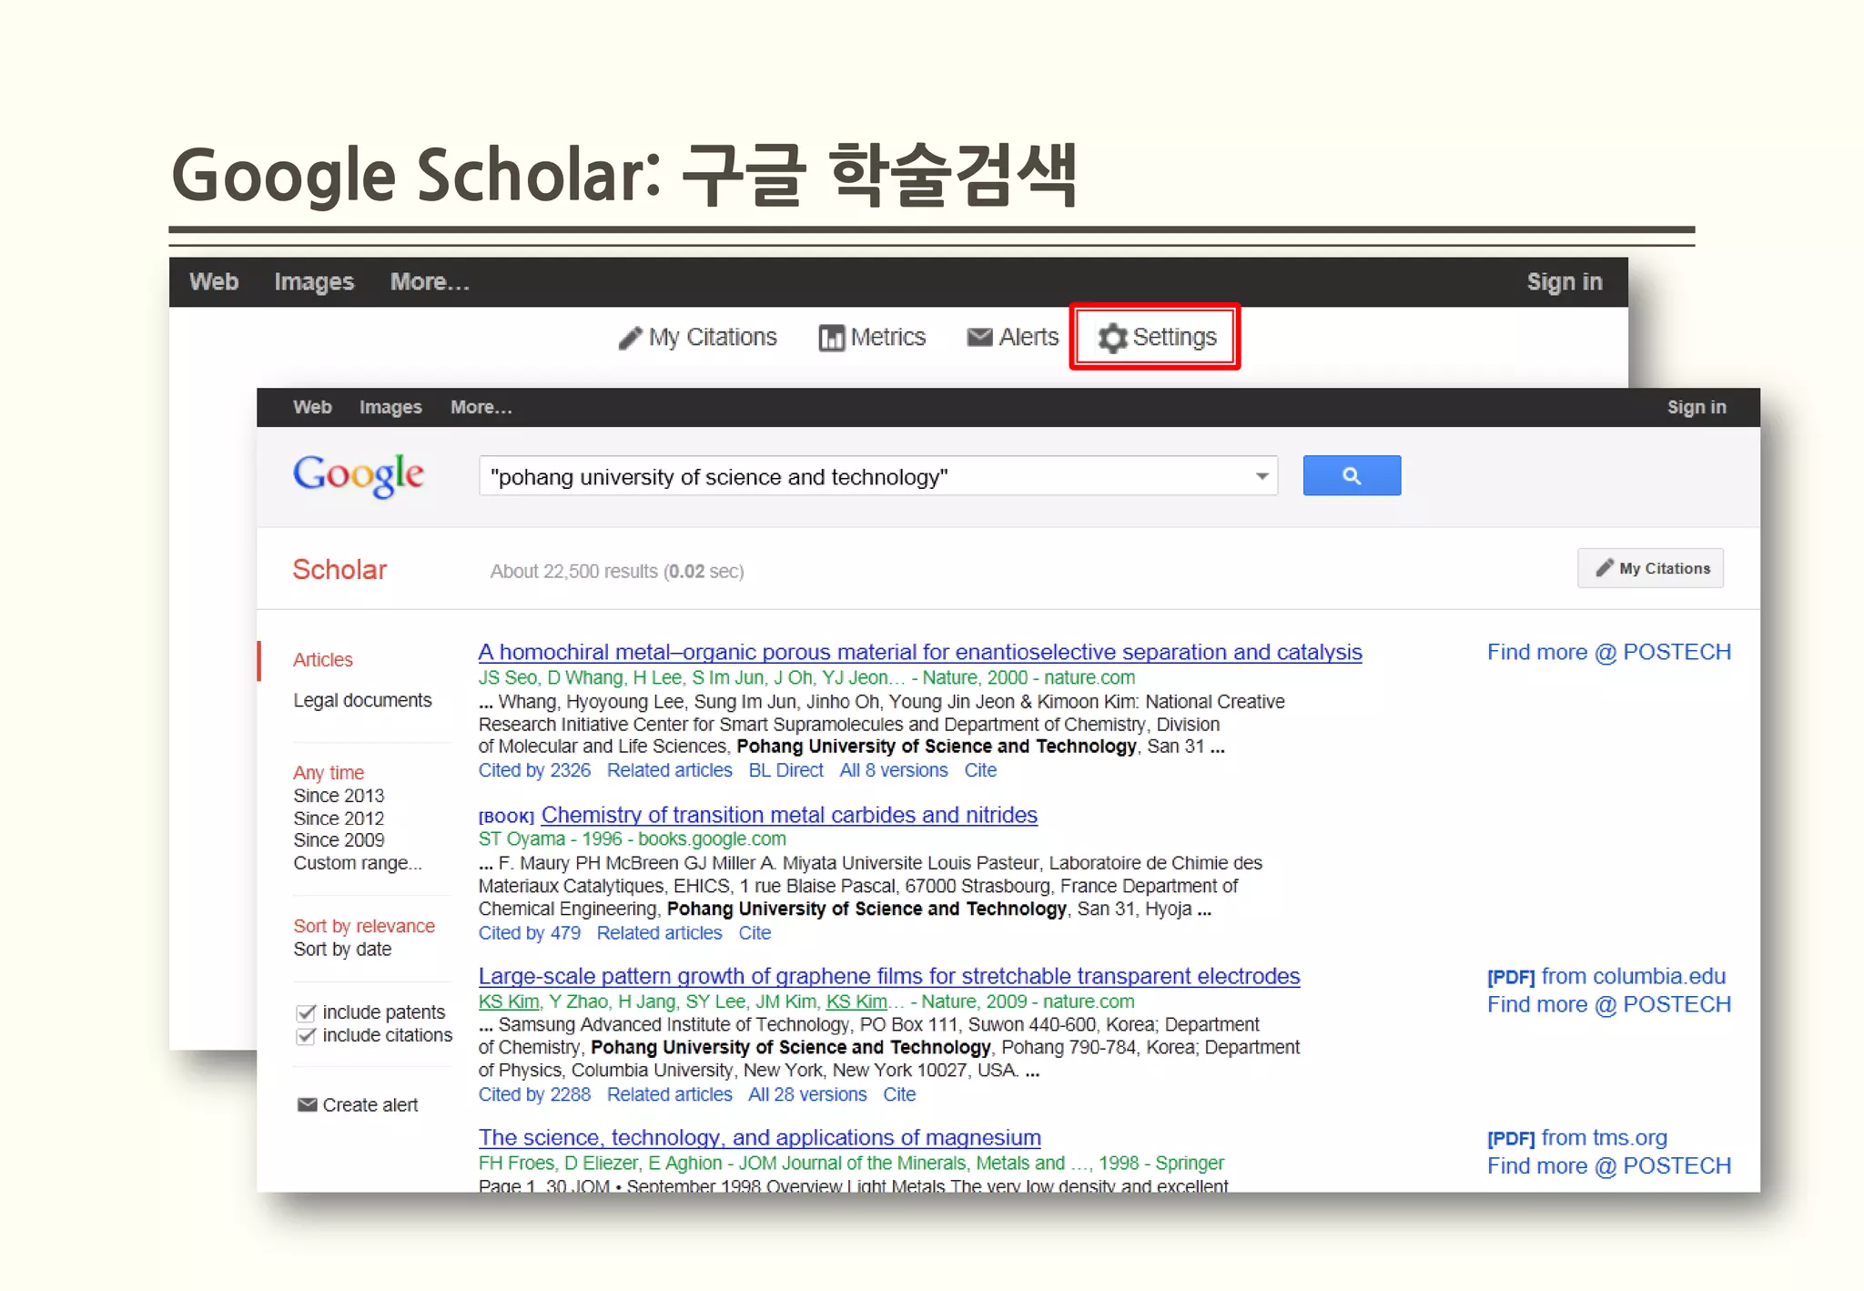Select Any time filter

tap(329, 772)
